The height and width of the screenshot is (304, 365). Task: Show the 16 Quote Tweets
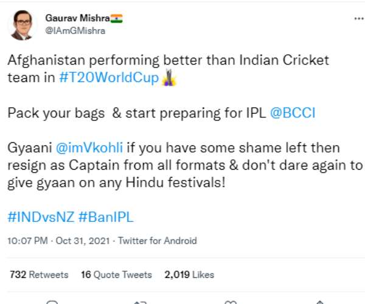(x=116, y=274)
